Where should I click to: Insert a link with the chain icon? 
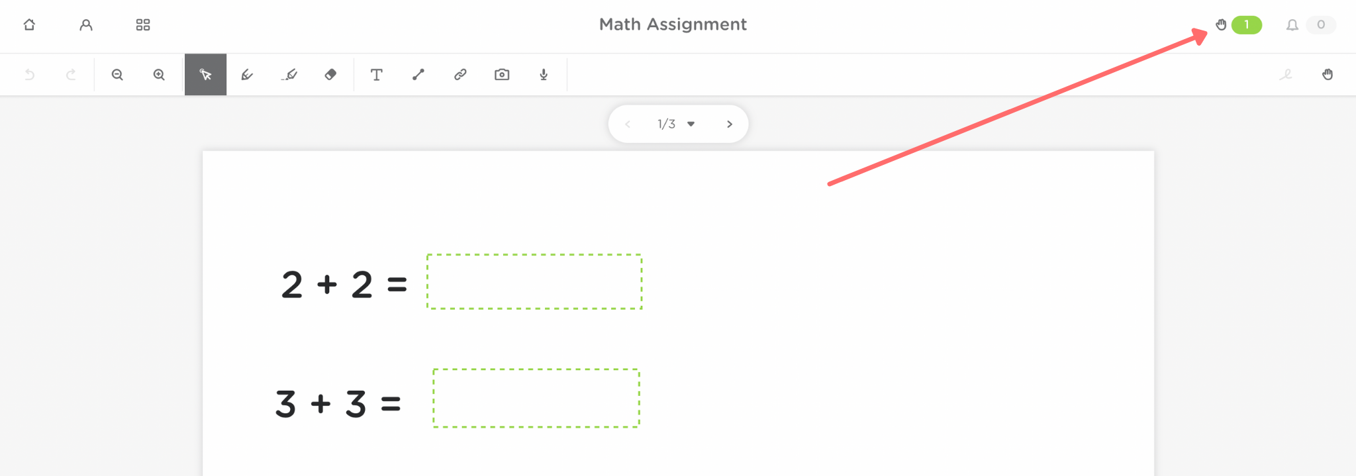pos(460,75)
